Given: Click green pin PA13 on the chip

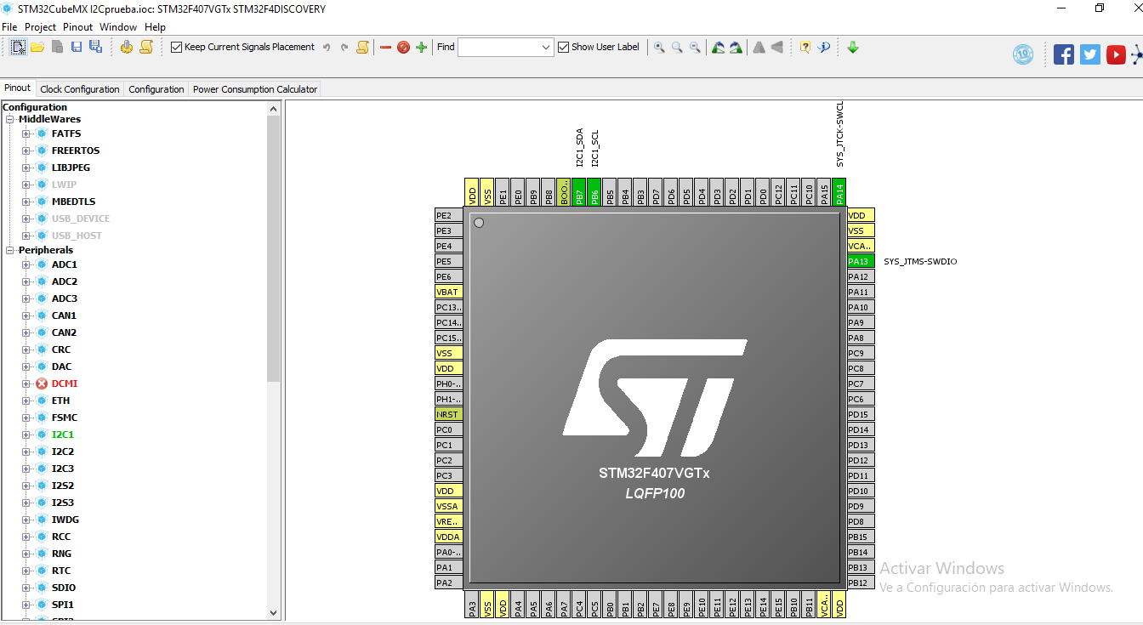Looking at the screenshot, I should (x=861, y=261).
